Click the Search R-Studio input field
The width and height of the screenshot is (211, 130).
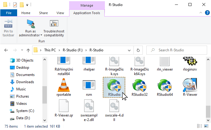[176, 50]
